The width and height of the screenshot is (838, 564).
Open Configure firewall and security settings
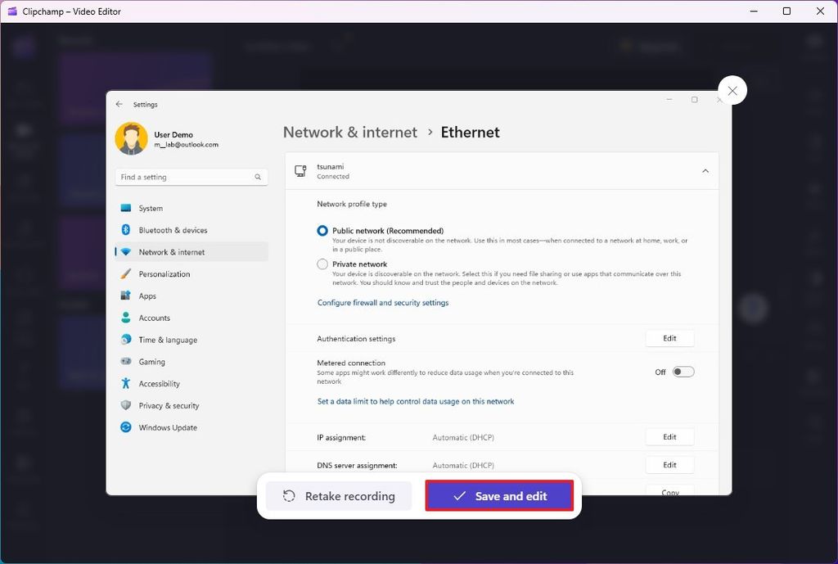click(383, 302)
